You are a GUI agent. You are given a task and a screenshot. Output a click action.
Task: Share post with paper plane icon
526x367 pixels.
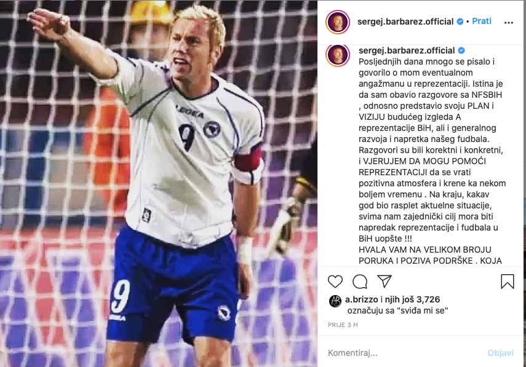coord(385,281)
